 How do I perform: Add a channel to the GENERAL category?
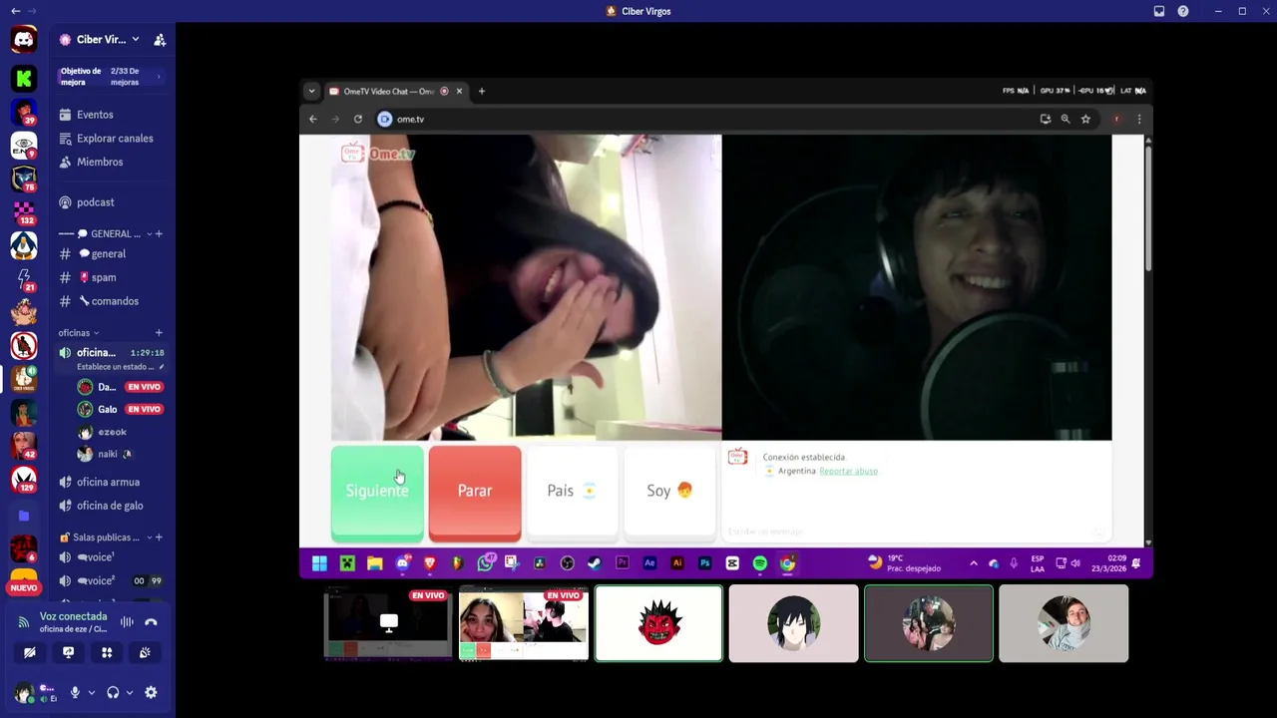coord(159,234)
